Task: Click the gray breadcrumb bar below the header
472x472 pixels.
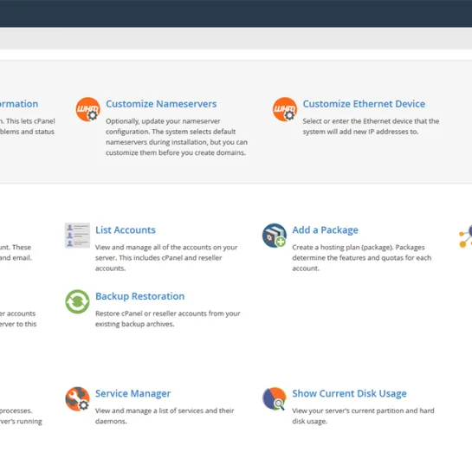Action: 236,38
